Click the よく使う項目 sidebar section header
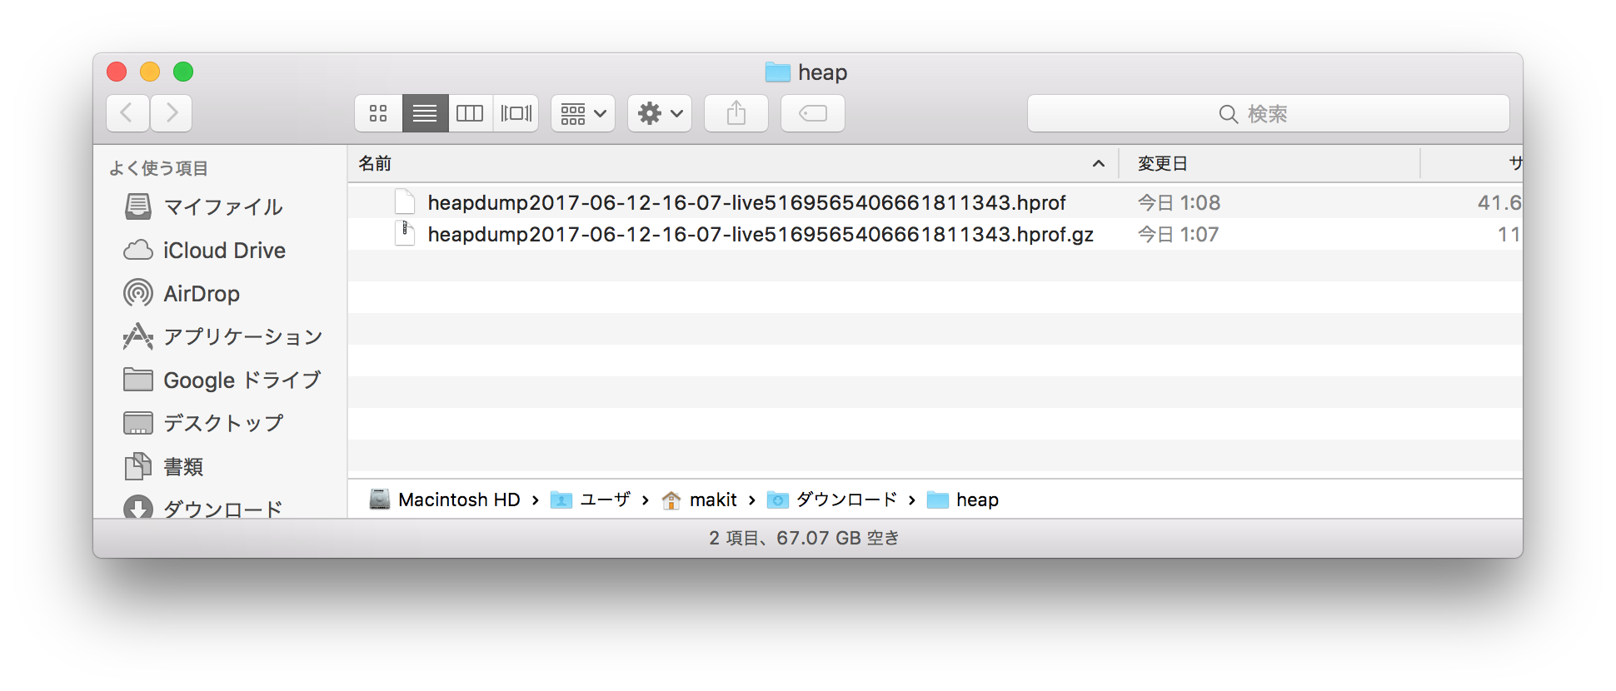The height and width of the screenshot is (691, 1616). (158, 168)
